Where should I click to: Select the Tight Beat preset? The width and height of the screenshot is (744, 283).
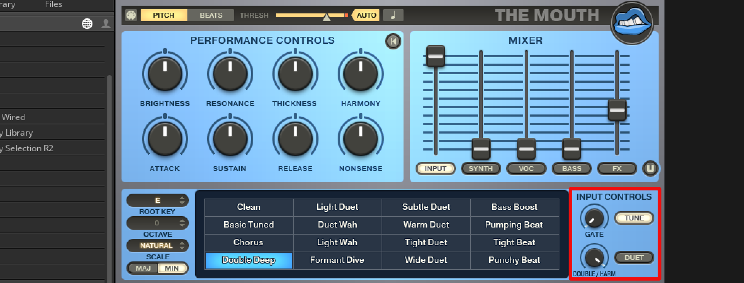tap(514, 243)
